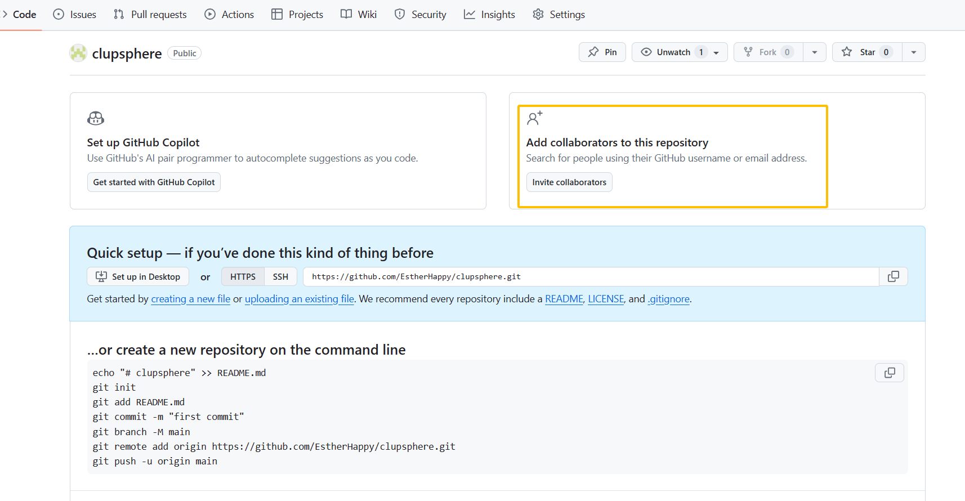Click the add collaborator person icon
Screen dimensions: 965x501
534,118
